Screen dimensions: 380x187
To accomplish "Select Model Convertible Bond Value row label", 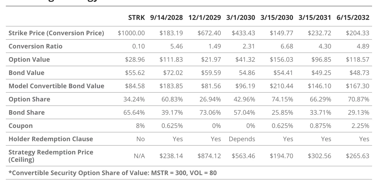I will tap(56, 86).
